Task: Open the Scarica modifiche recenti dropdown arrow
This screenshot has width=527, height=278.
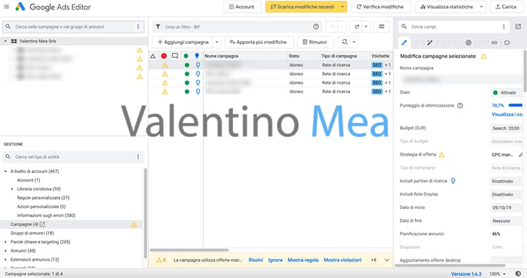Action: [x=343, y=7]
